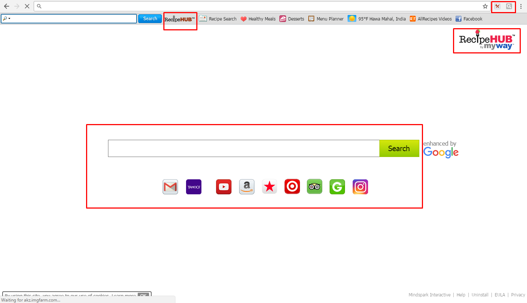Open the TripAdvisor owl icon

click(x=315, y=187)
